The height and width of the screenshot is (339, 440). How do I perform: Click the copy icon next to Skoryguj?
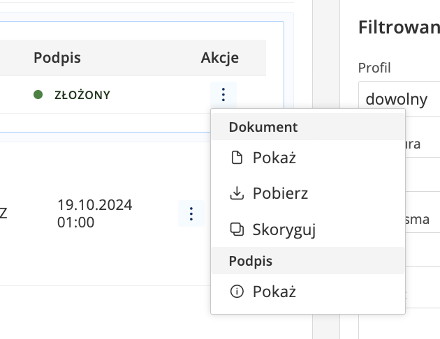(x=237, y=229)
